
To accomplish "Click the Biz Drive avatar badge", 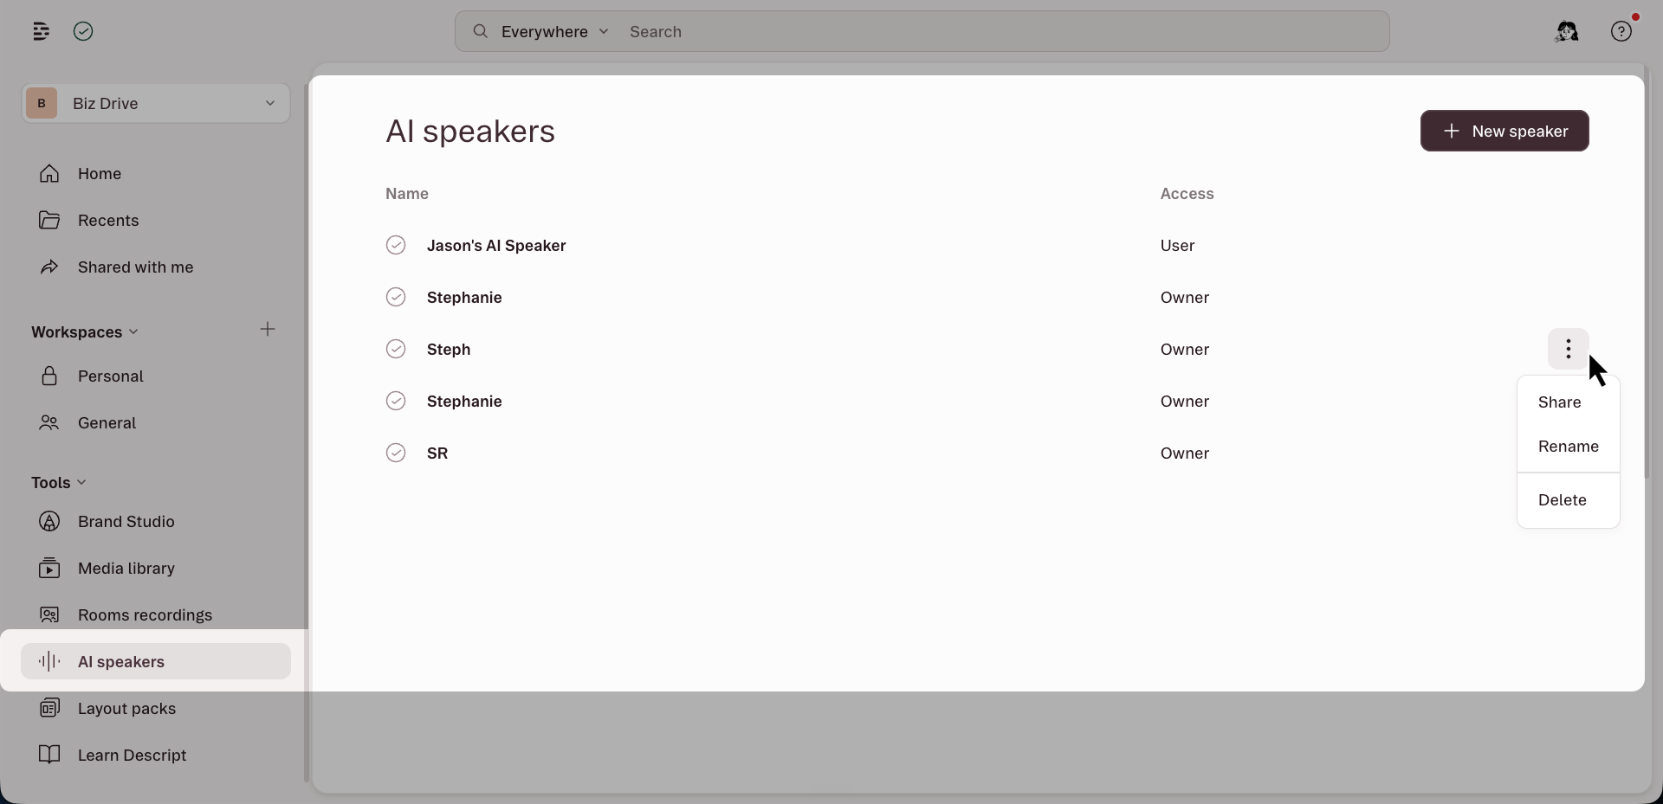I will pos(42,103).
